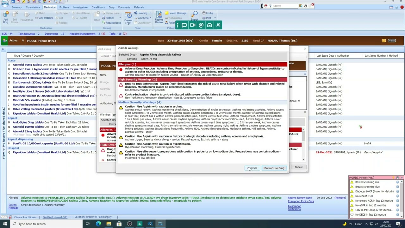This screenshot has height=228, width=405.
Task: Click the Screen Message link at bottom left
Action: [13, 206]
